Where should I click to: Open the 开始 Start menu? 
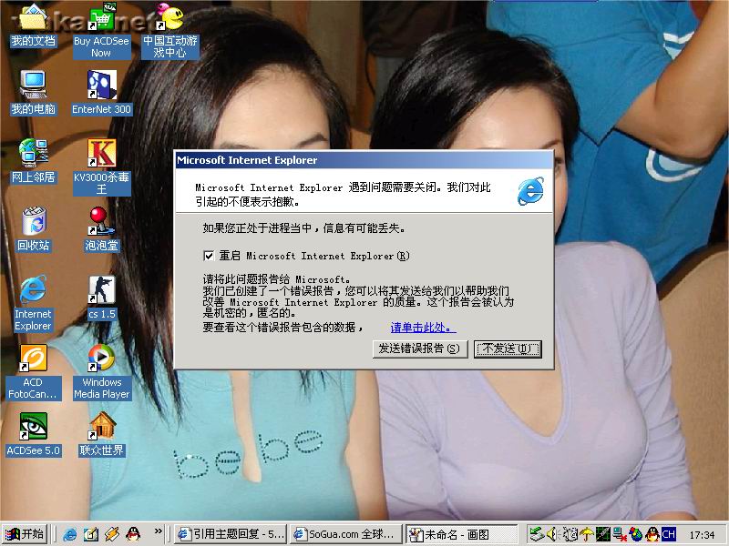point(25,534)
